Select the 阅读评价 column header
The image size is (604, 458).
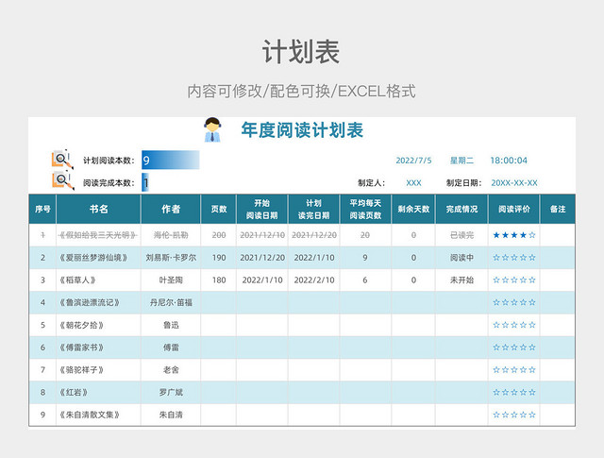pyautogui.click(x=513, y=209)
